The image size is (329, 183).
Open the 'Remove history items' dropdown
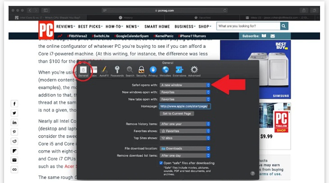coord(185,124)
